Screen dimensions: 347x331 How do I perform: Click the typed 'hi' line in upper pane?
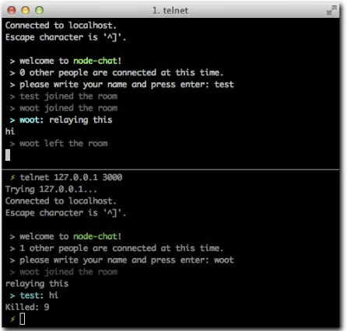(10, 131)
